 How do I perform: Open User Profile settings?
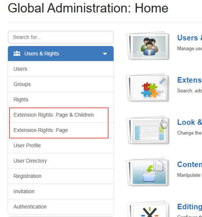click(27, 145)
